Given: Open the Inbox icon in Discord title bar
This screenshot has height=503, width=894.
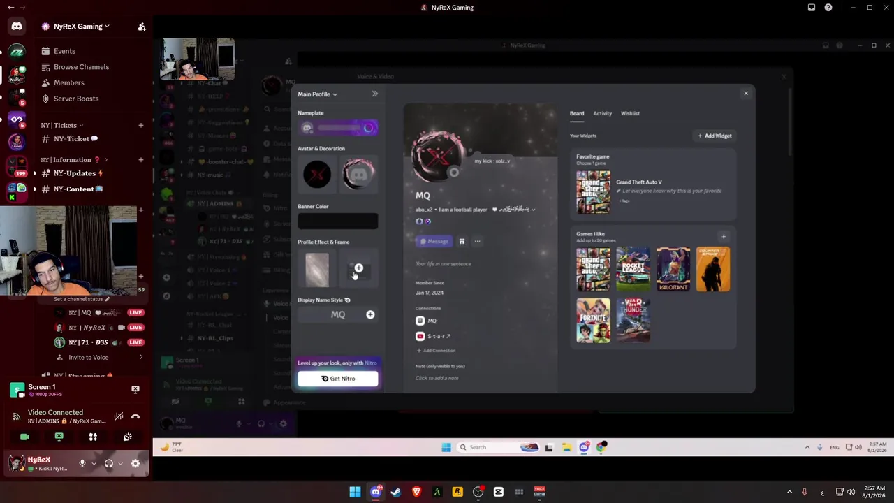Looking at the screenshot, I should [812, 8].
